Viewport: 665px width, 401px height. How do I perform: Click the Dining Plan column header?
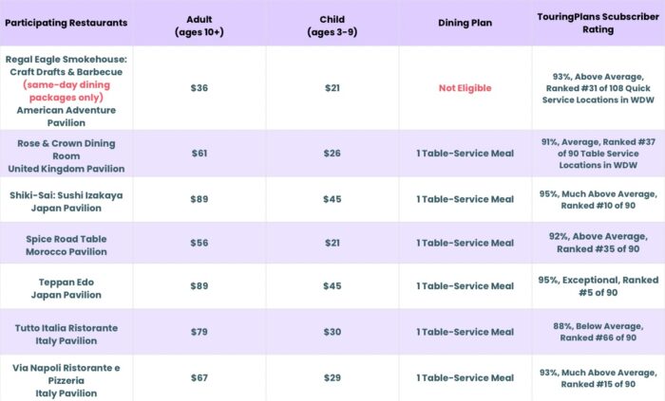[x=465, y=23]
